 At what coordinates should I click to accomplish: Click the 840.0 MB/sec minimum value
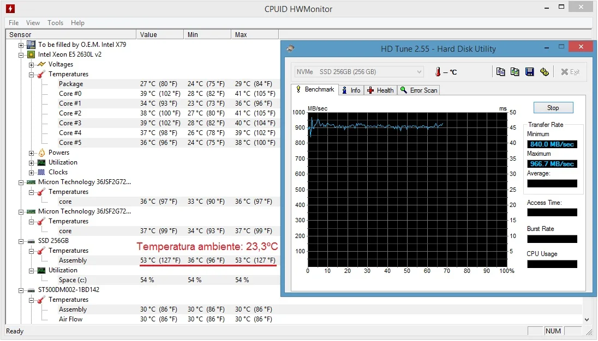pos(552,144)
